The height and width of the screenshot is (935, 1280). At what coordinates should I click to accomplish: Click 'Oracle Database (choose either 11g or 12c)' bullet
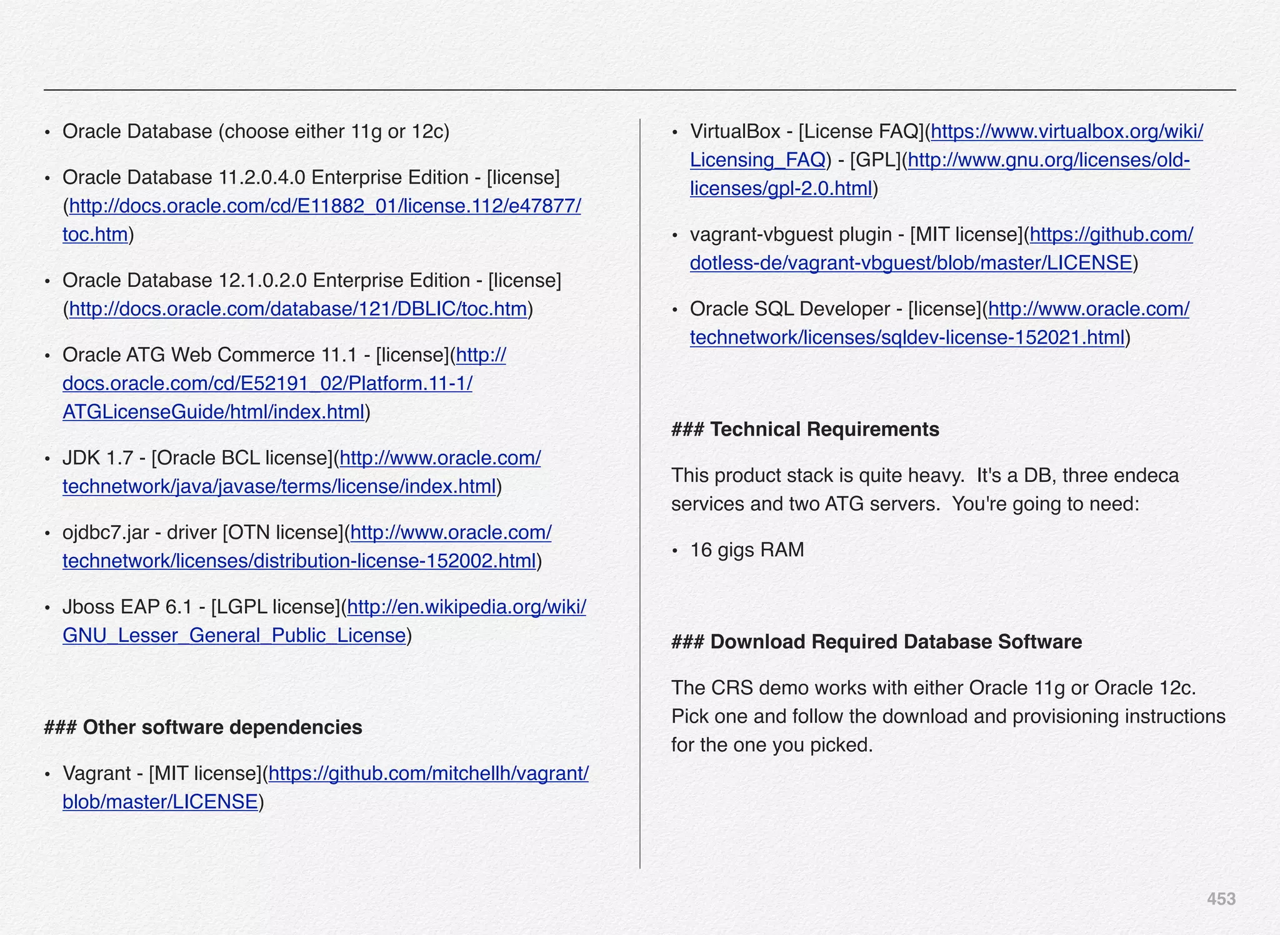point(256,132)
